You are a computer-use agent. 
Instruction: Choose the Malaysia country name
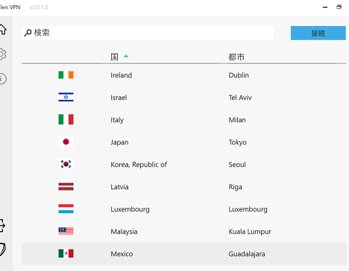point(124,232)
